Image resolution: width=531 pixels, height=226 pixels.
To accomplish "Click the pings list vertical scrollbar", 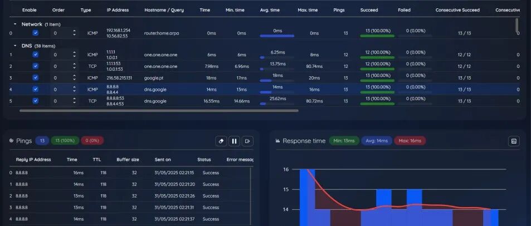I will click(x=251, y=196).
